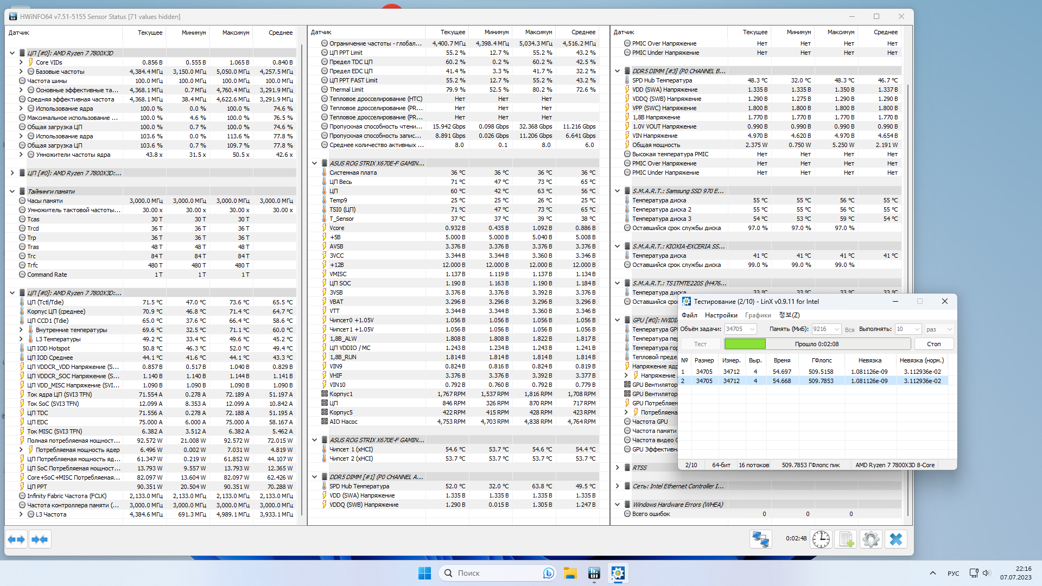The image size is (1042, 586).
Task: Reset the sensor clock timer icon
Action: coord(821,539)
